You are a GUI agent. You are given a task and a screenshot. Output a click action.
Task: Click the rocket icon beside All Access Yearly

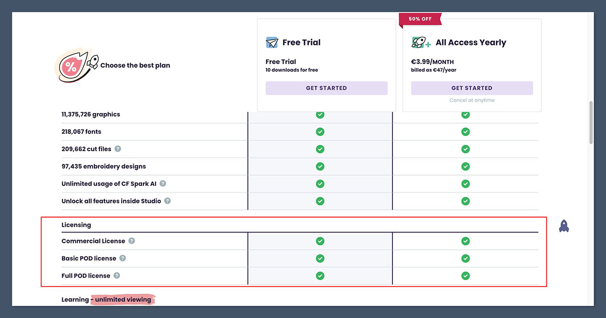421,42
